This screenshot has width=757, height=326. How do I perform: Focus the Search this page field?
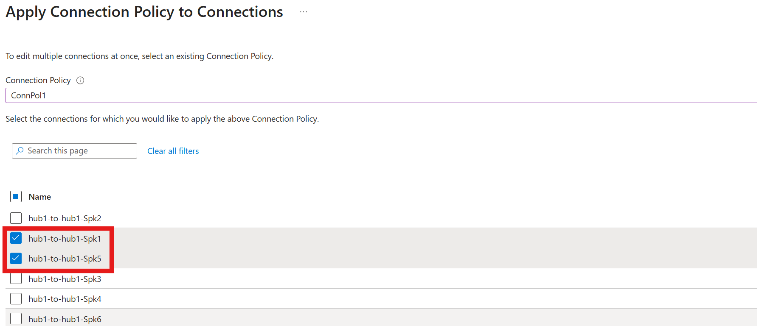coord(74,151)
